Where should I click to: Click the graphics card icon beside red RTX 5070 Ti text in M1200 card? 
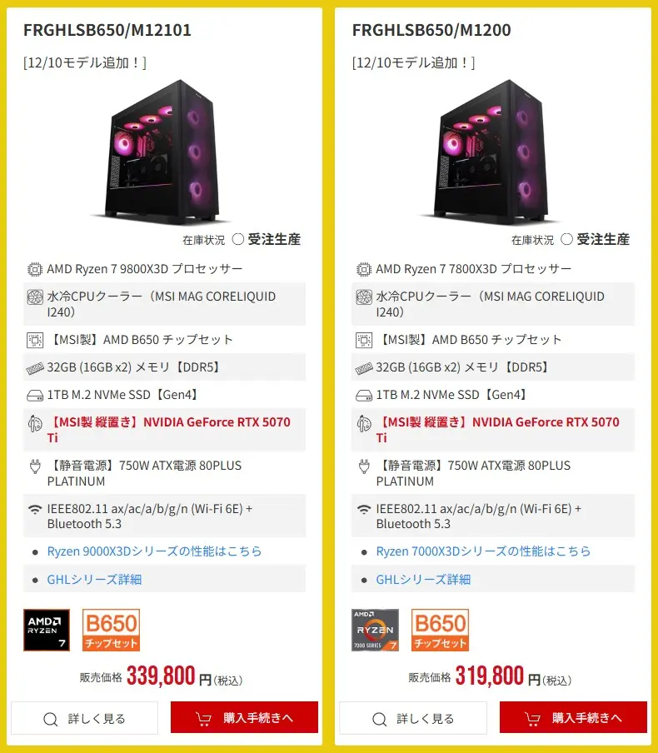[x=364, y=423]
